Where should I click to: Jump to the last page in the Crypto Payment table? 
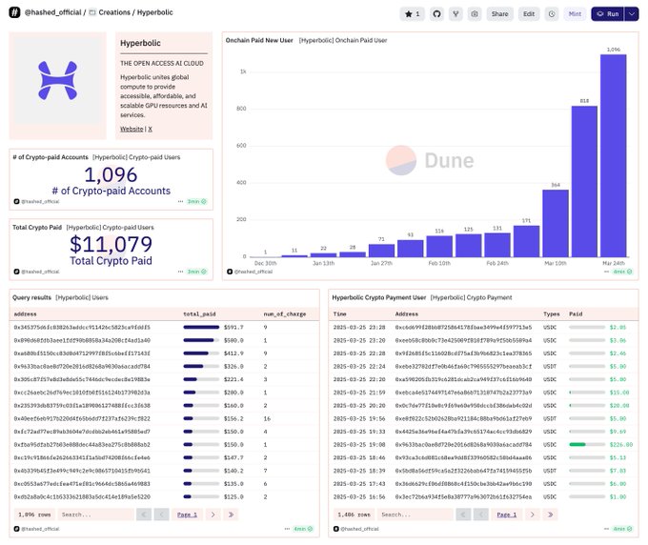click(x=551, y=515)
